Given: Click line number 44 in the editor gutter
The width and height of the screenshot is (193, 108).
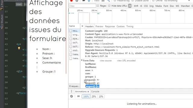Looking at the screenshot, I should (x=6, y=49).
